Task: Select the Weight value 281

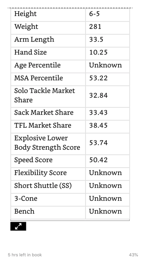Action: (x=95, y=27)
